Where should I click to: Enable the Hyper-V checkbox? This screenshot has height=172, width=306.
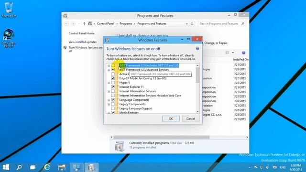coord(113,83)
